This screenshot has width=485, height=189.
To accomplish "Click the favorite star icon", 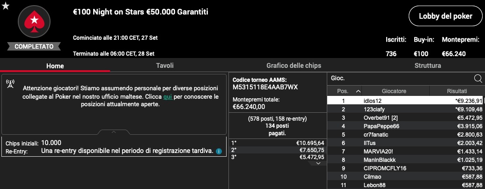I will click(5, 6).
